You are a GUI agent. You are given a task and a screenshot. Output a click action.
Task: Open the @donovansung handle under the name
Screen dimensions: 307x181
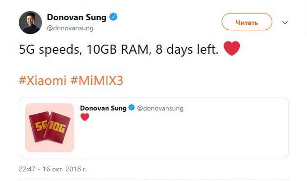pyautogui.click(x=70, y=28)
